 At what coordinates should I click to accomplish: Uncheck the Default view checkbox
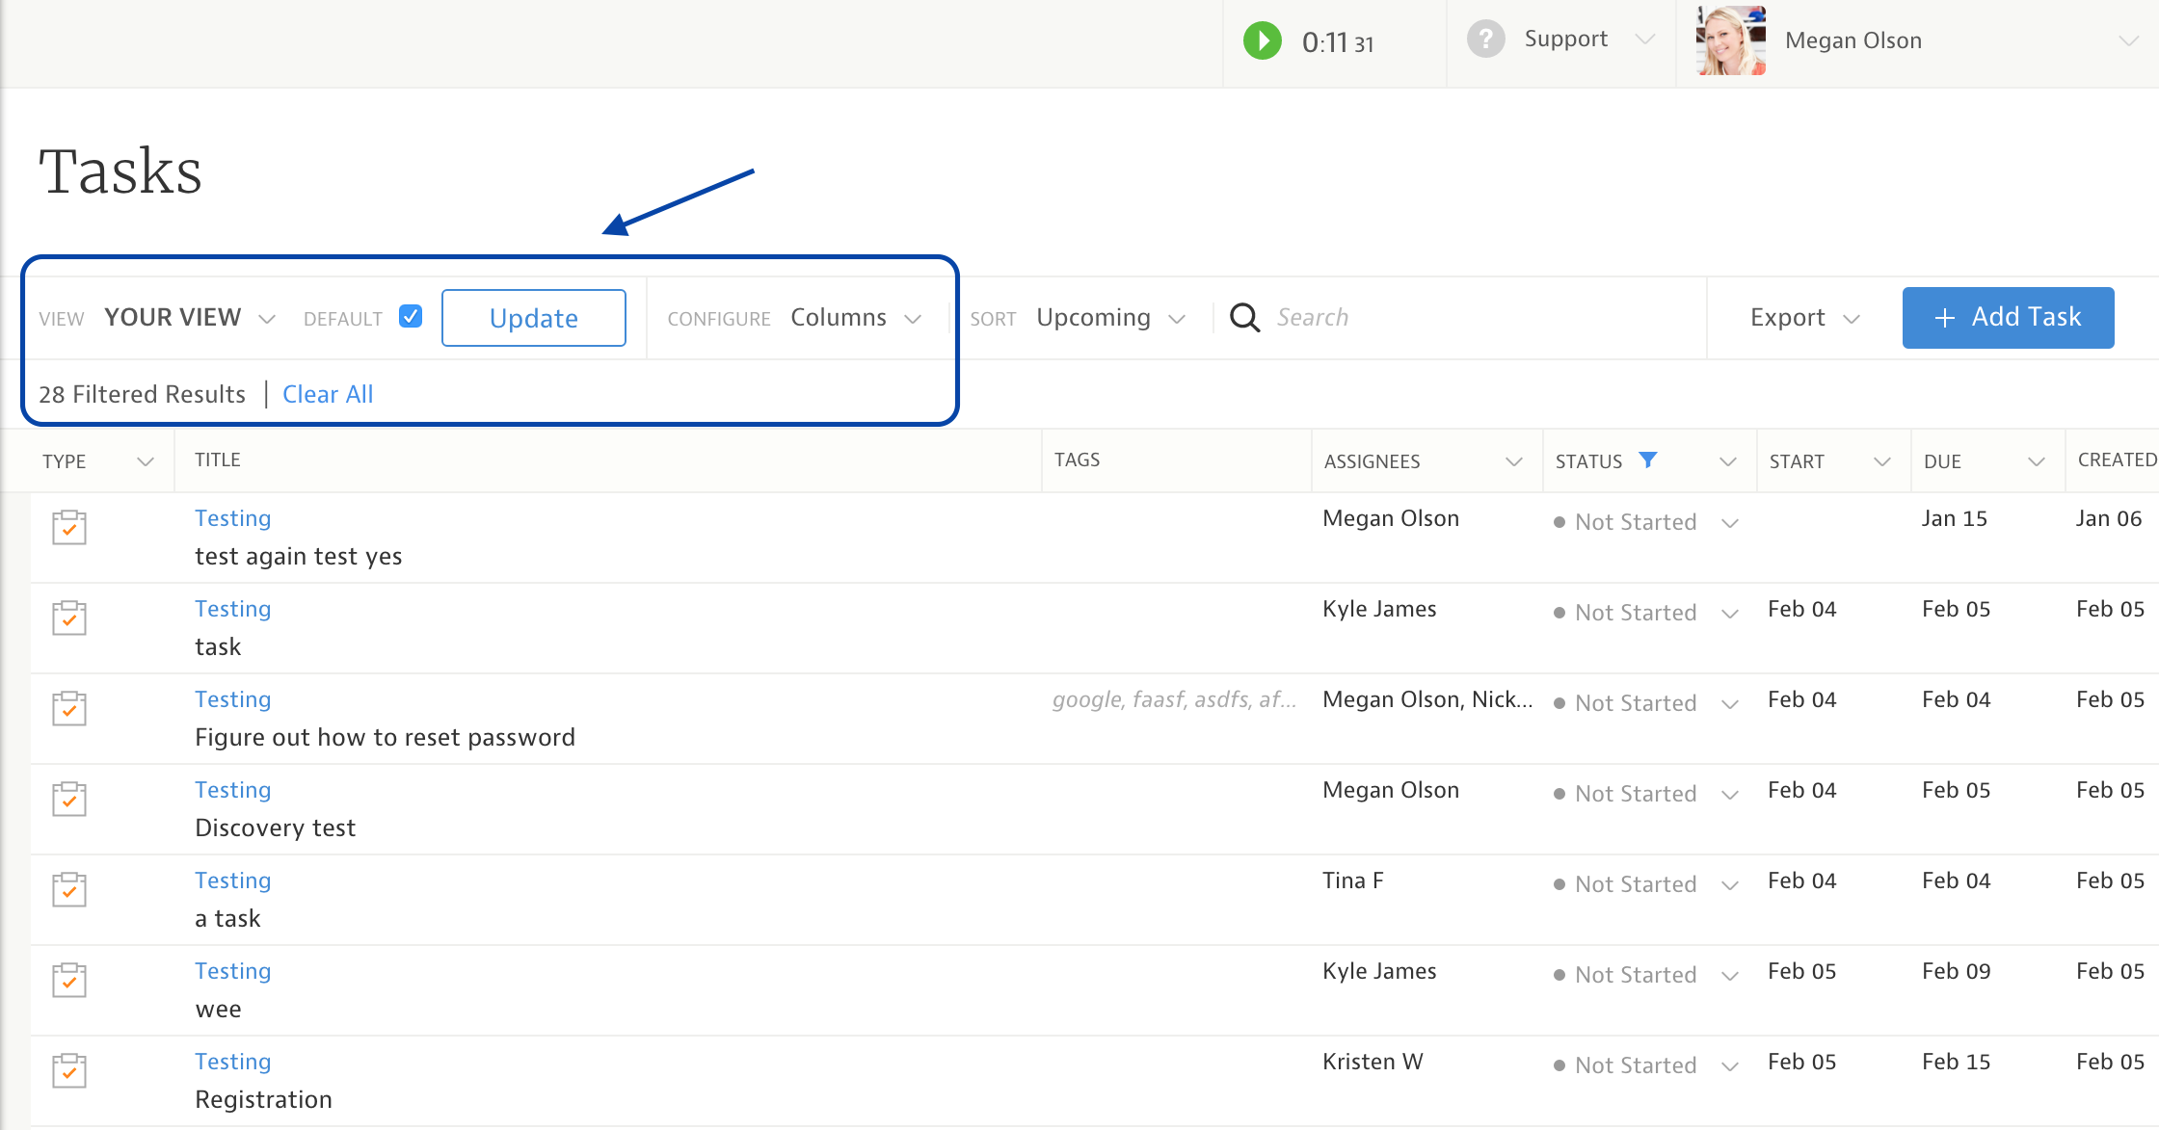[x=411, y=317]
